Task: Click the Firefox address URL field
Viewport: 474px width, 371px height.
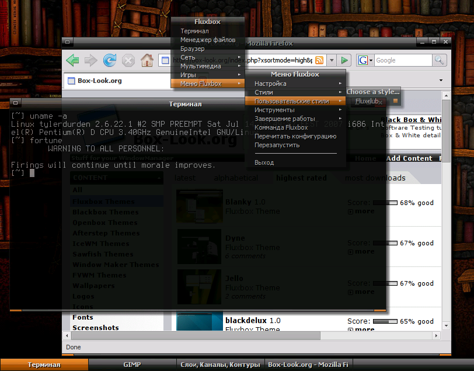Action: pos(242,60)
